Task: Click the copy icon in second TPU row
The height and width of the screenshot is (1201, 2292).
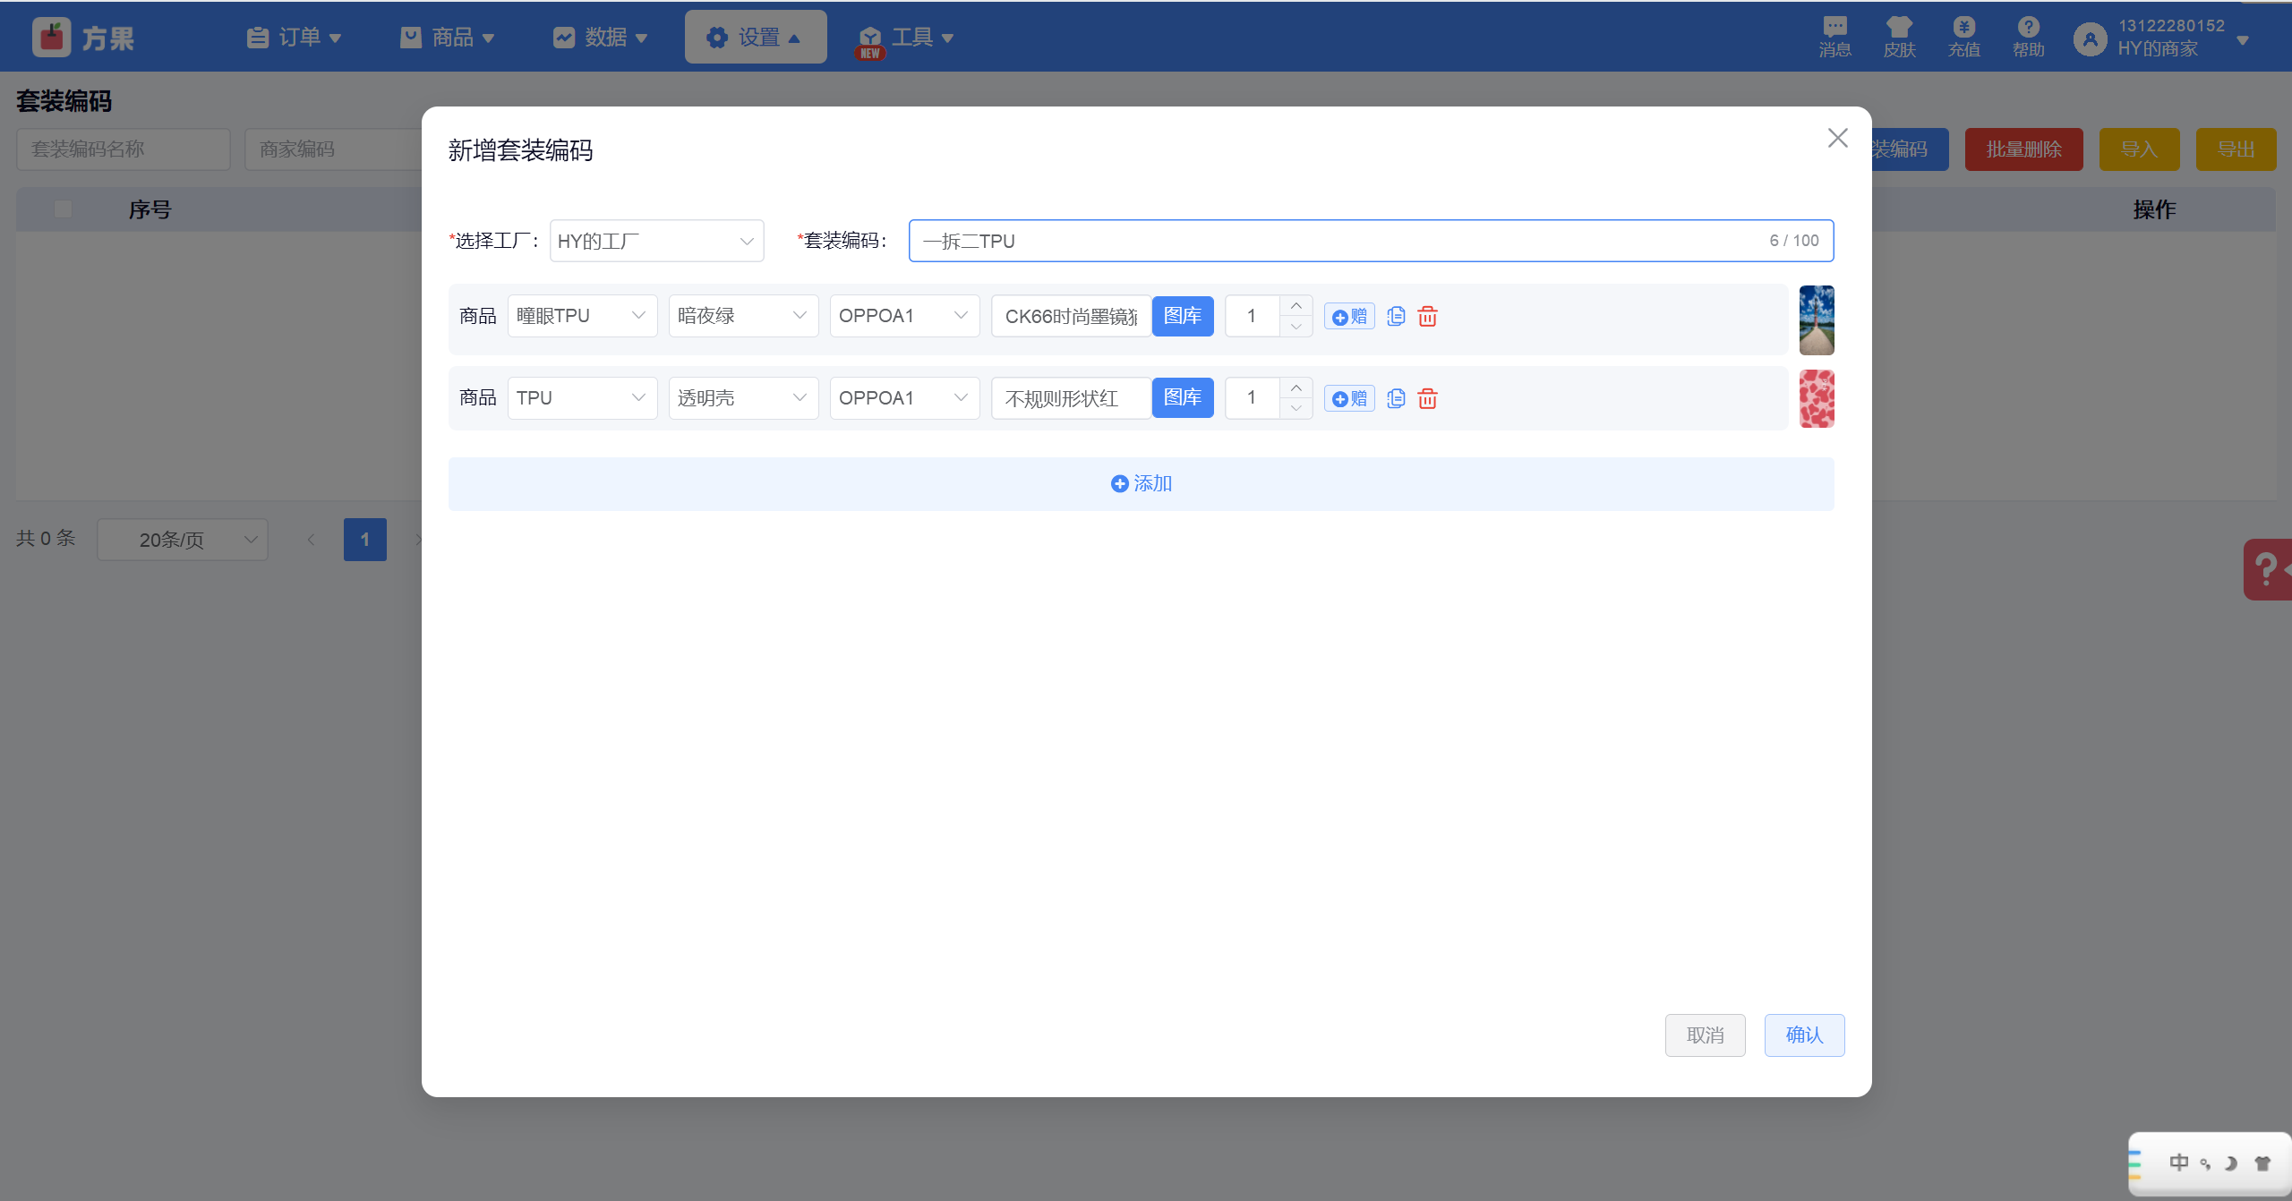Action: click(1396, 398)
